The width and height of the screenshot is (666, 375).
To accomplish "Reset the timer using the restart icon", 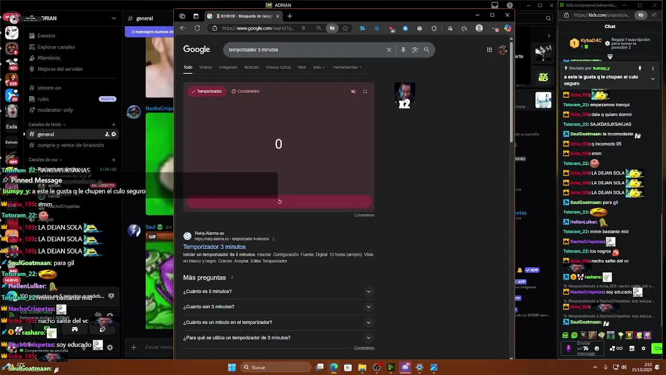I will [279, 202].
